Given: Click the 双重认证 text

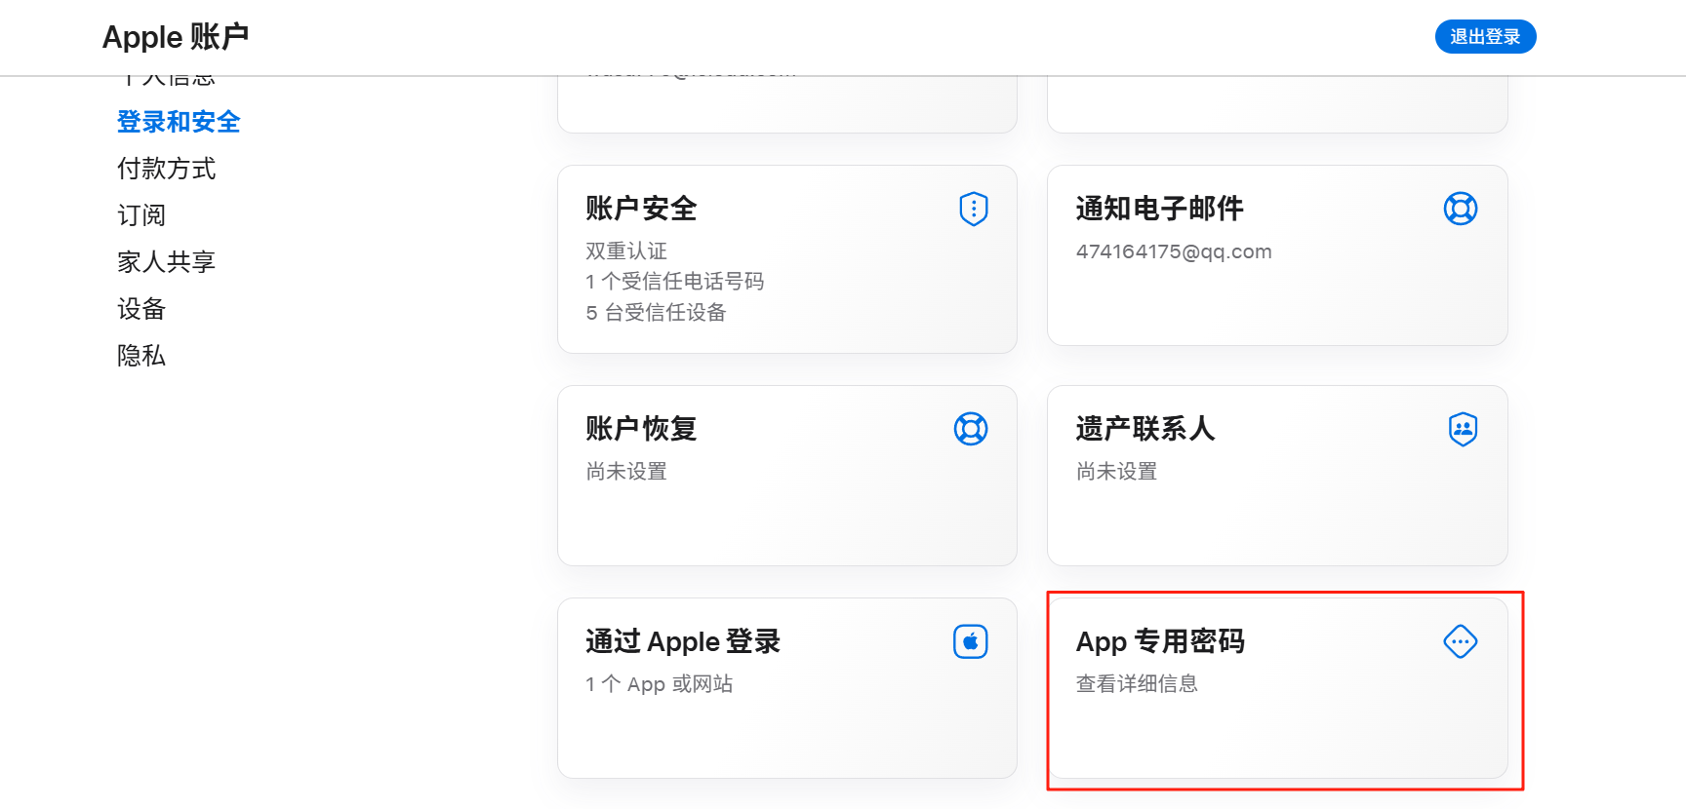Looking at the screenshot, I should [626, 251].
